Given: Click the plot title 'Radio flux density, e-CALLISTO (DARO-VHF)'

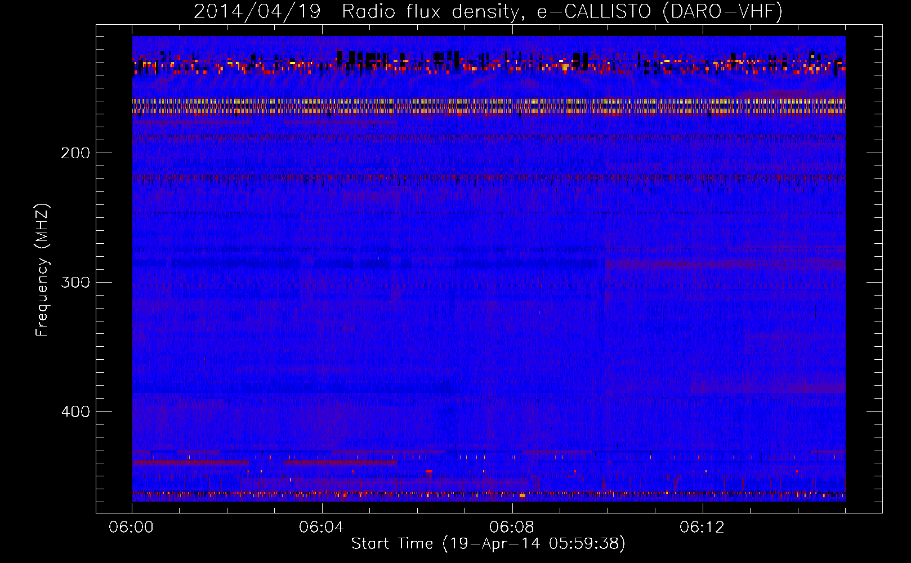Looking at the screenshot, I should click(562, 11).
